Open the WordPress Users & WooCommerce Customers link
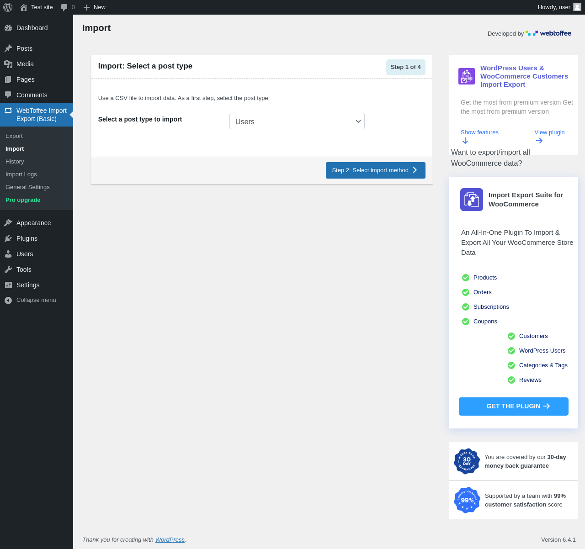The height and width of the screenshot is (549, 585). click(524, 76)
